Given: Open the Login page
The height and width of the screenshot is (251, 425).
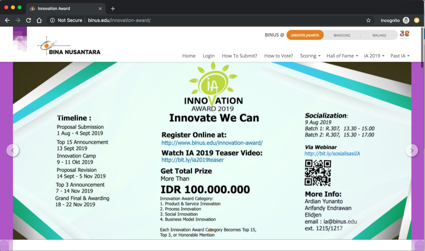Looking at the screenshot, I should coord(209,56).
